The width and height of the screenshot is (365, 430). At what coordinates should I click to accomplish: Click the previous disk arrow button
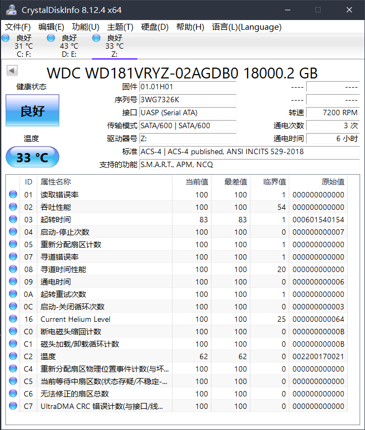click(x=12, y=70)
